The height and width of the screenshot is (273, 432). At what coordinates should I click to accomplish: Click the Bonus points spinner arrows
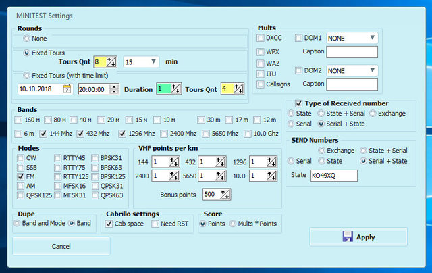225,195
